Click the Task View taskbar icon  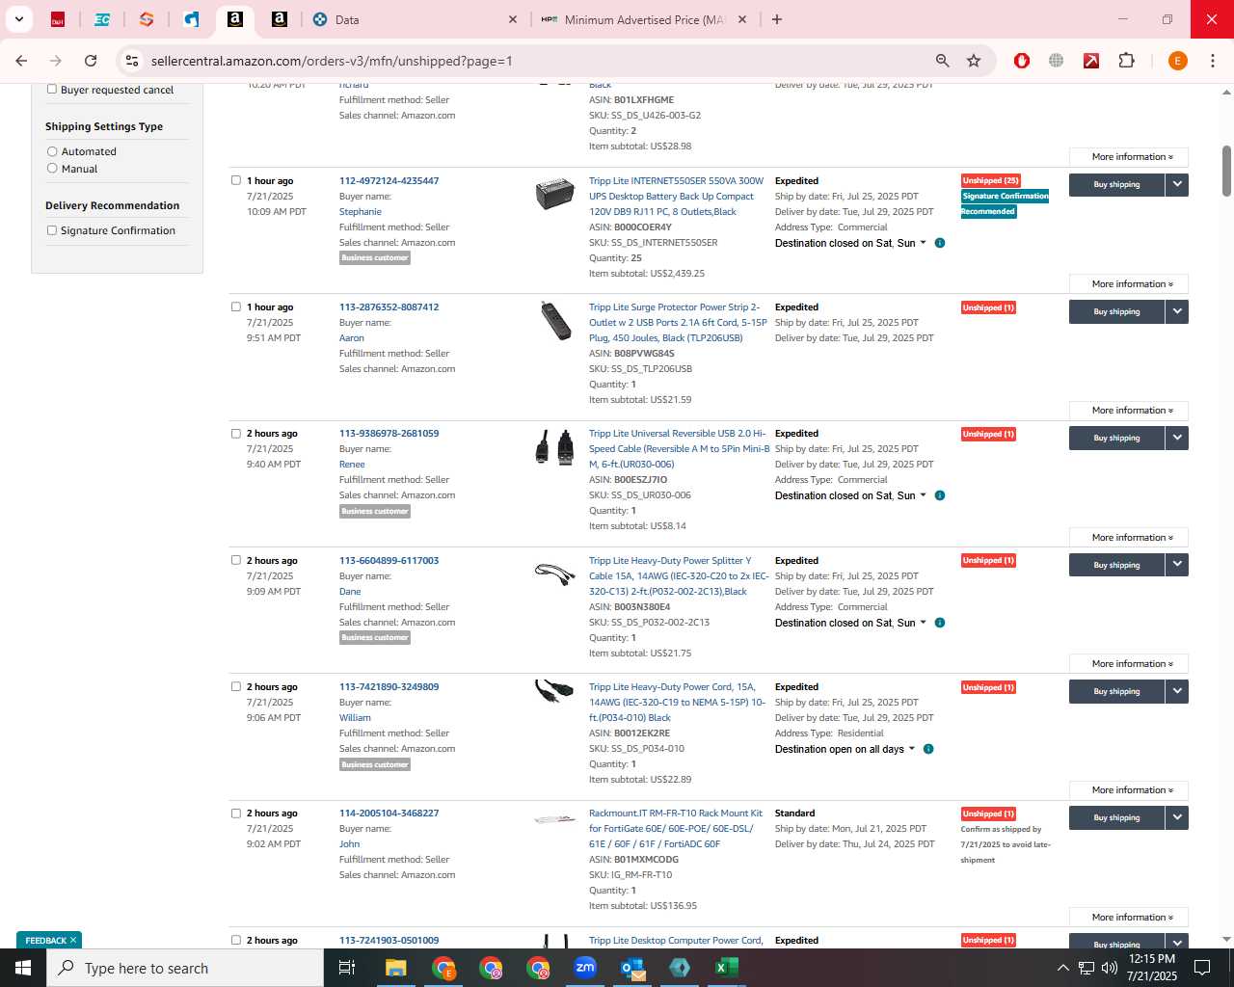coord(347,968)
